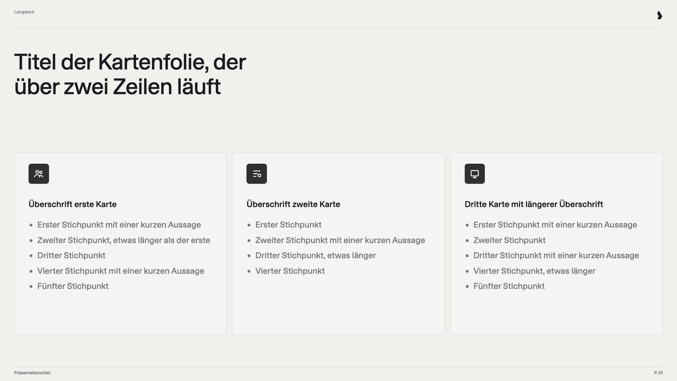Image resolution: width=677 pixels, height=381 pixels.
Task: Click 'Vierter Stichpunkt' in the second card
Action: [x=290, y=271]
